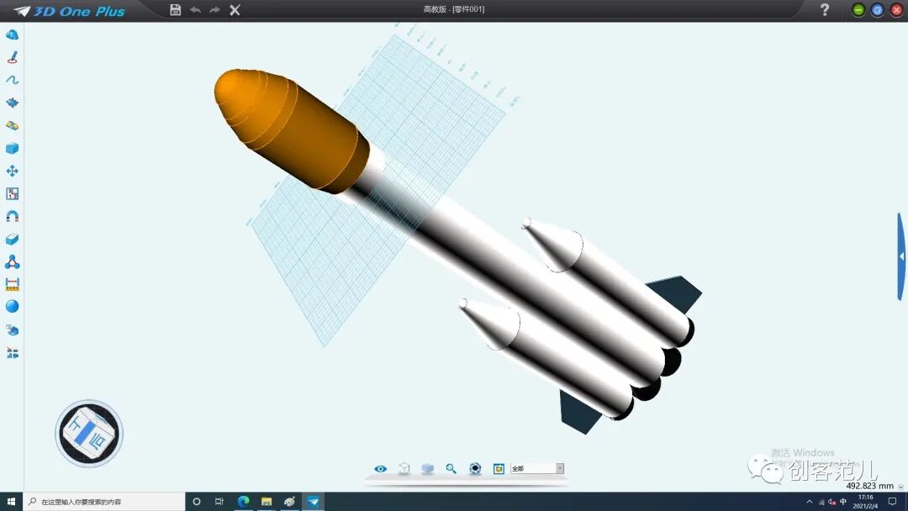The width and height of the screenshot is (908, 511).
Task: Click the 492.823 mm dimension readout
Action: tap(869, 486)
